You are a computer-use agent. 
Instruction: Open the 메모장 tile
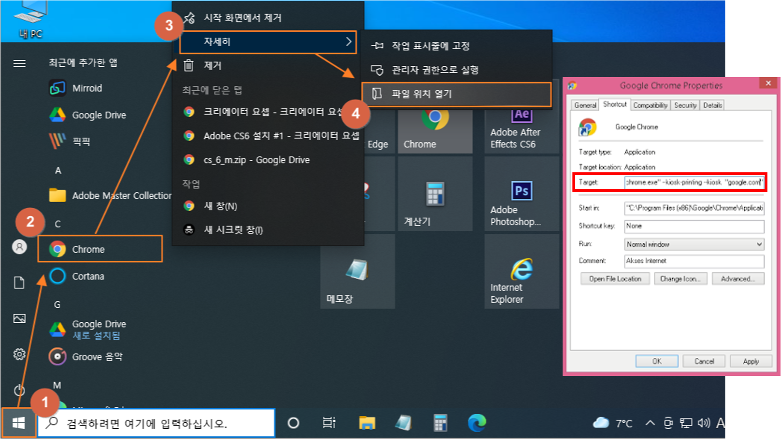pyautogui.click(x=357, y=271)
